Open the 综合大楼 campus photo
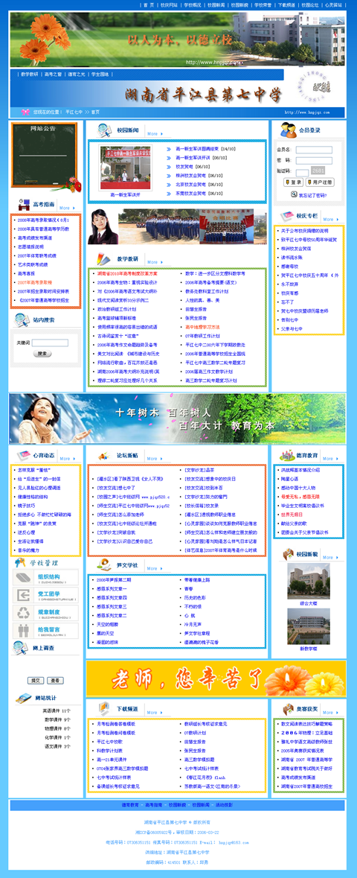The height and width of the screenshot is (878, 357). click(308, 581)
